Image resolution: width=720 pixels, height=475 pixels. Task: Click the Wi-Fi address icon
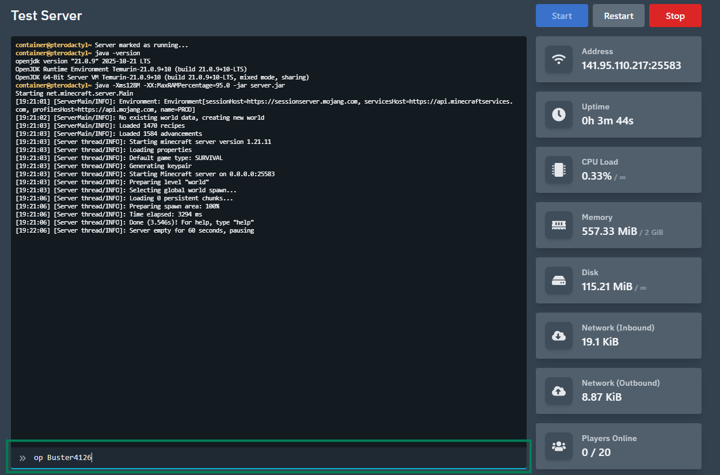[558, 59]
